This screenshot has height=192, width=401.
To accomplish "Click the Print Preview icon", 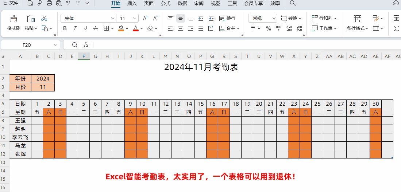I will pyautogui.click(x=59, y=3).
